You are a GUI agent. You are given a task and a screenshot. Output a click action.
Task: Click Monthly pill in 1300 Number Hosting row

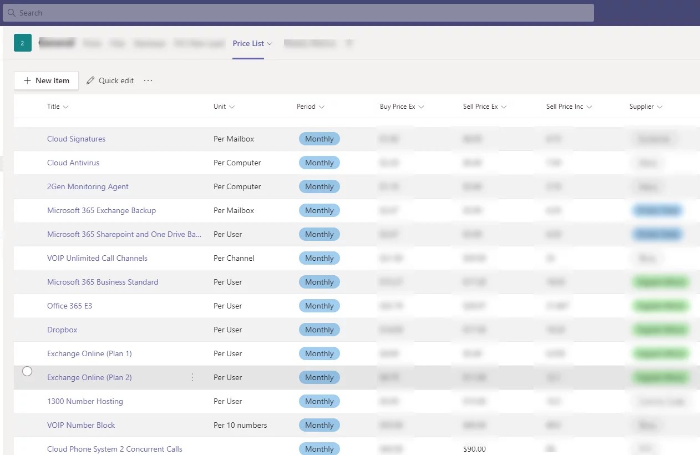[x=319, y=401]
